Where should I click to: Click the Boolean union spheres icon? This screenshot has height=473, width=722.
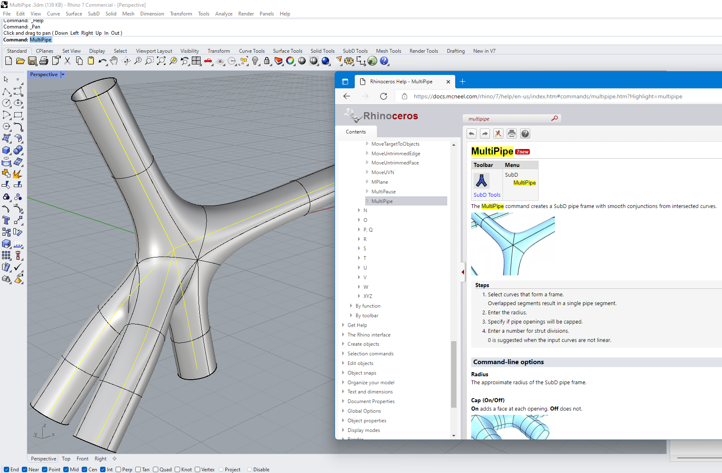(x=18, y=150)
